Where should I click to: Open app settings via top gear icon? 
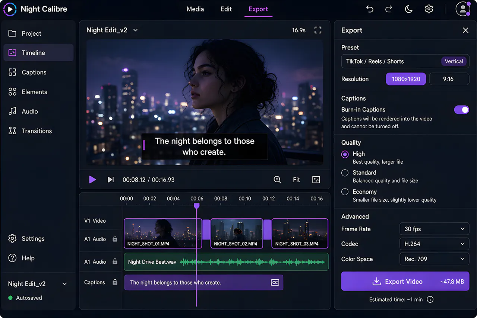(x=429, y=9)
